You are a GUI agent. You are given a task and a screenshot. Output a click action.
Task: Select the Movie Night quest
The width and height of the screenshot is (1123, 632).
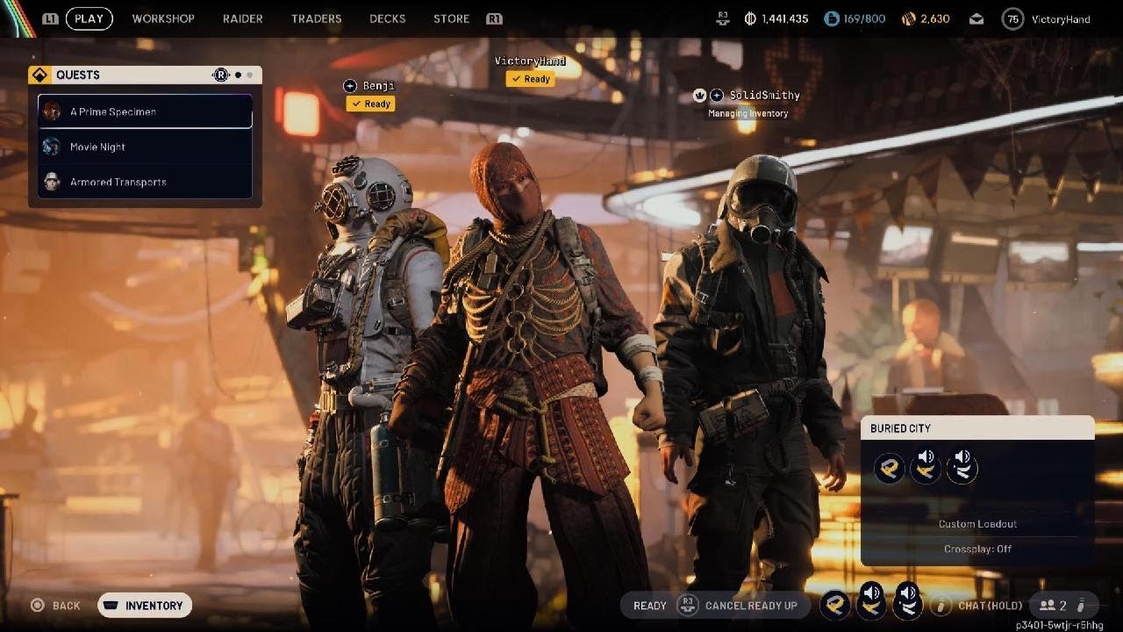[145, 147]
